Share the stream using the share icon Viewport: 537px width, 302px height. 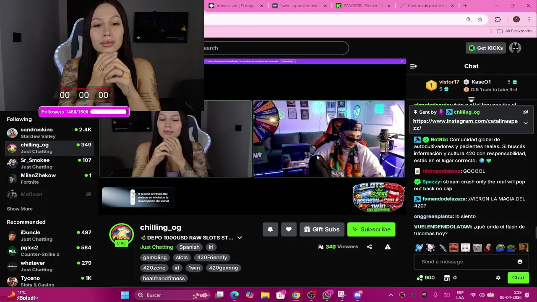click(369, 247)
